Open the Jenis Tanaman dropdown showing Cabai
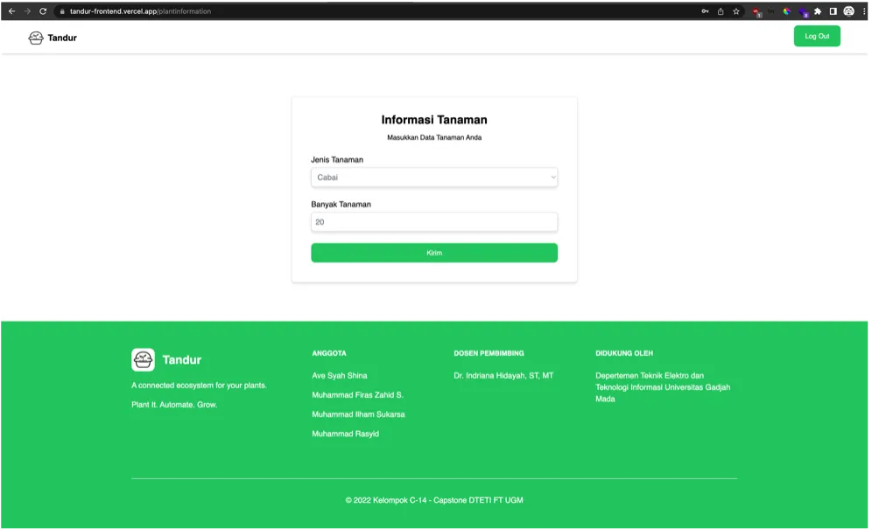The height and width of the screenshot is (529, 872). pos(434,177)
